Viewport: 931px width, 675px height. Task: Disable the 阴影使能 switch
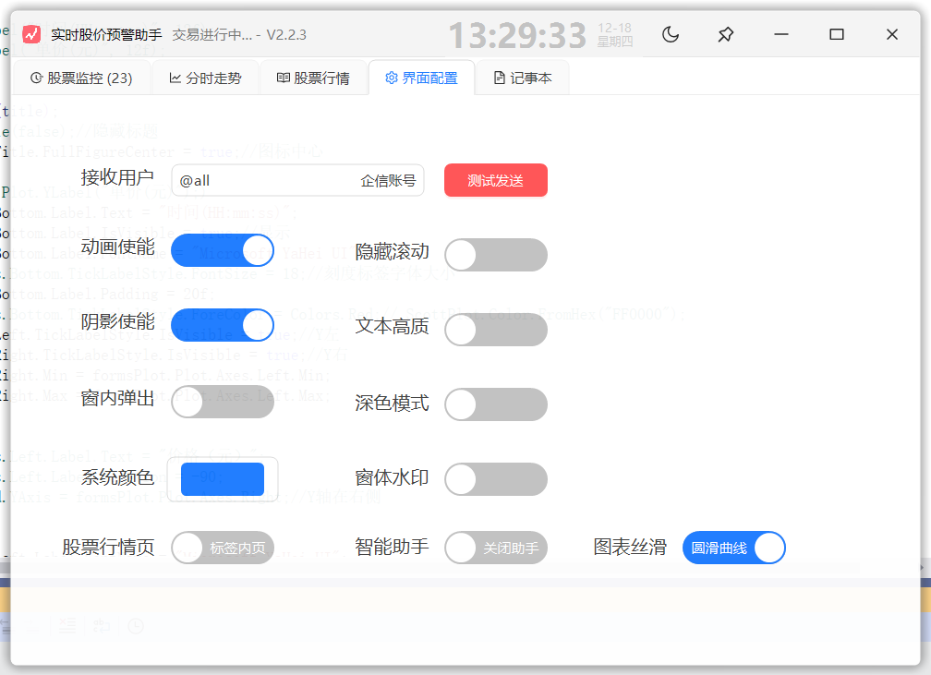[x=223, y=325]
